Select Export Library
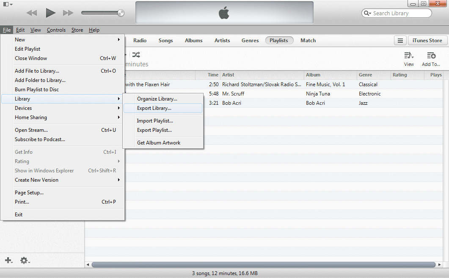 click(x=163, y=108)
